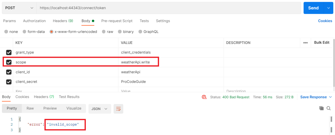335x135 pixels.
Task: Choose the form-data body option
Action: point(25,32)
